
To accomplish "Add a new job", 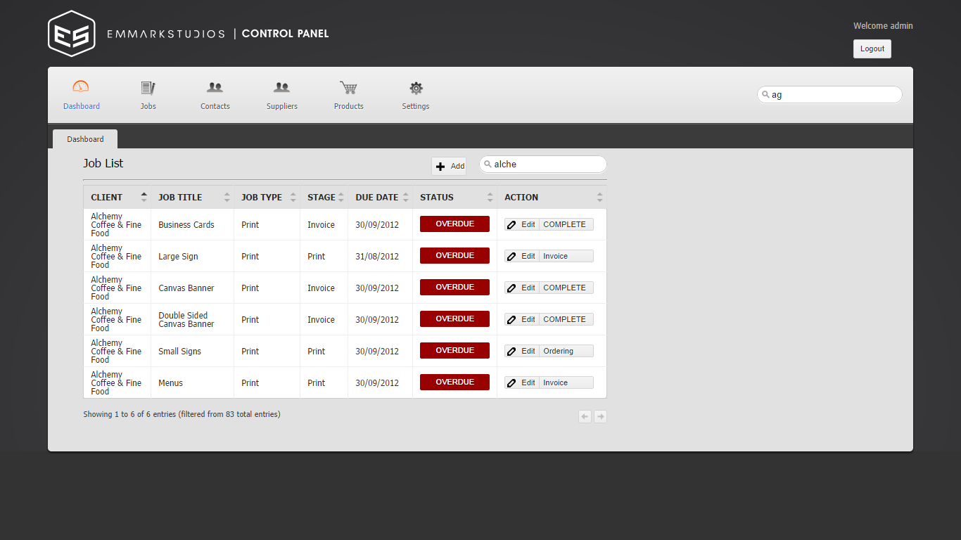I will (449, 166).
